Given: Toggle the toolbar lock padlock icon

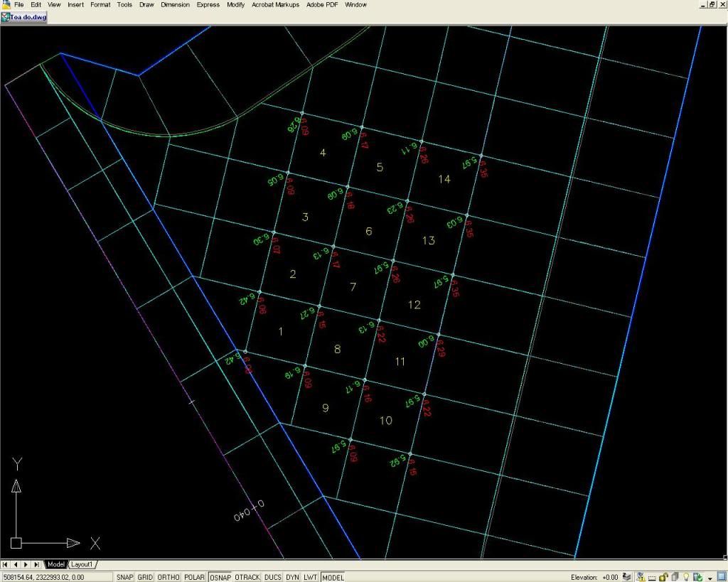Looking at the screenshot, I should pos(663,577).
